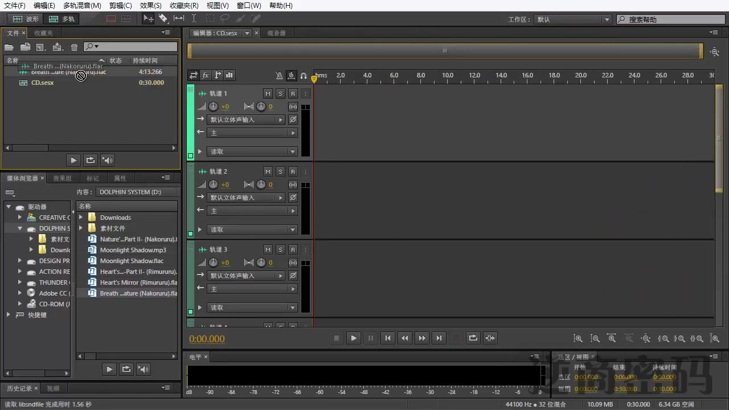Click the pan knob of 轨道 2

coord(261,184)
